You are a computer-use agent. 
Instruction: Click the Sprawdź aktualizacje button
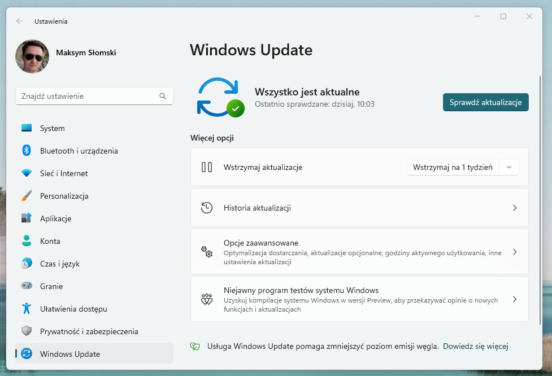[485, 102]
